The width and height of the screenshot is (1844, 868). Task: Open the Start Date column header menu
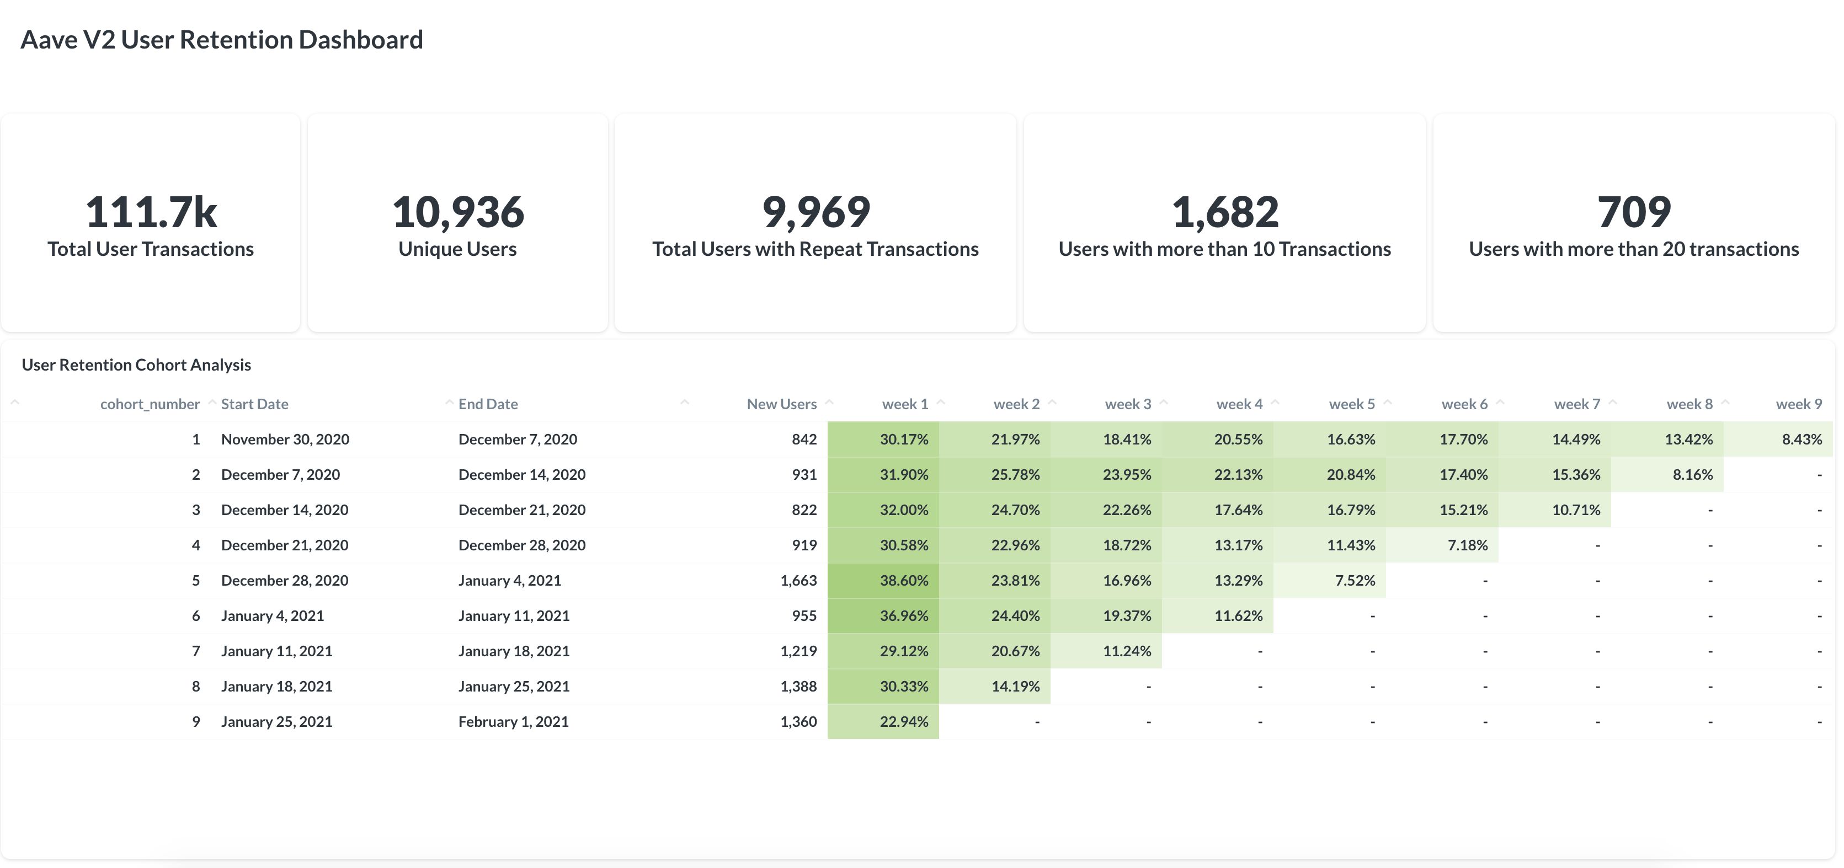coord(254,404)
